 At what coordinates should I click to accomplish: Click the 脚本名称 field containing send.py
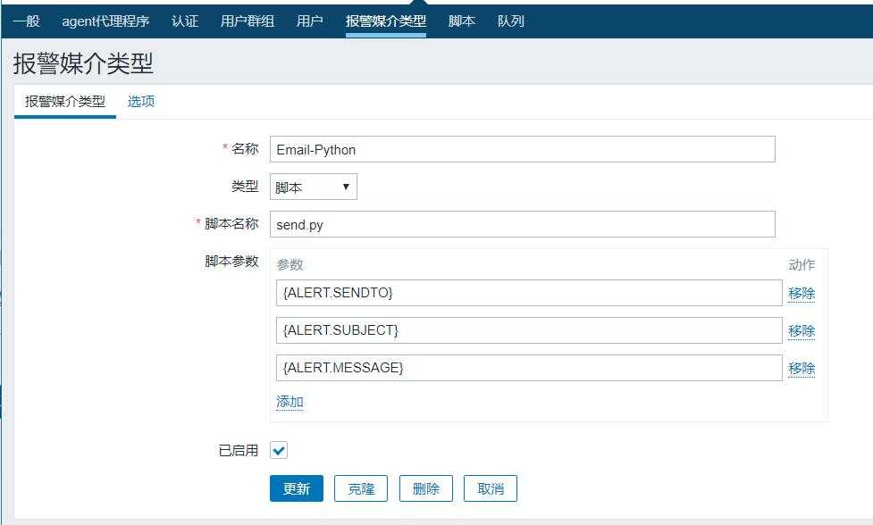[522, 224]
